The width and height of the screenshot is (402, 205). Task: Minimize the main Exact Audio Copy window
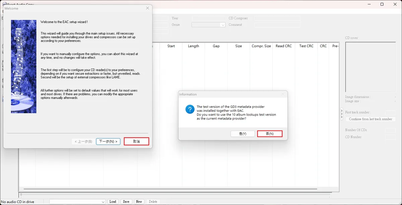click(x=368, y=4)
